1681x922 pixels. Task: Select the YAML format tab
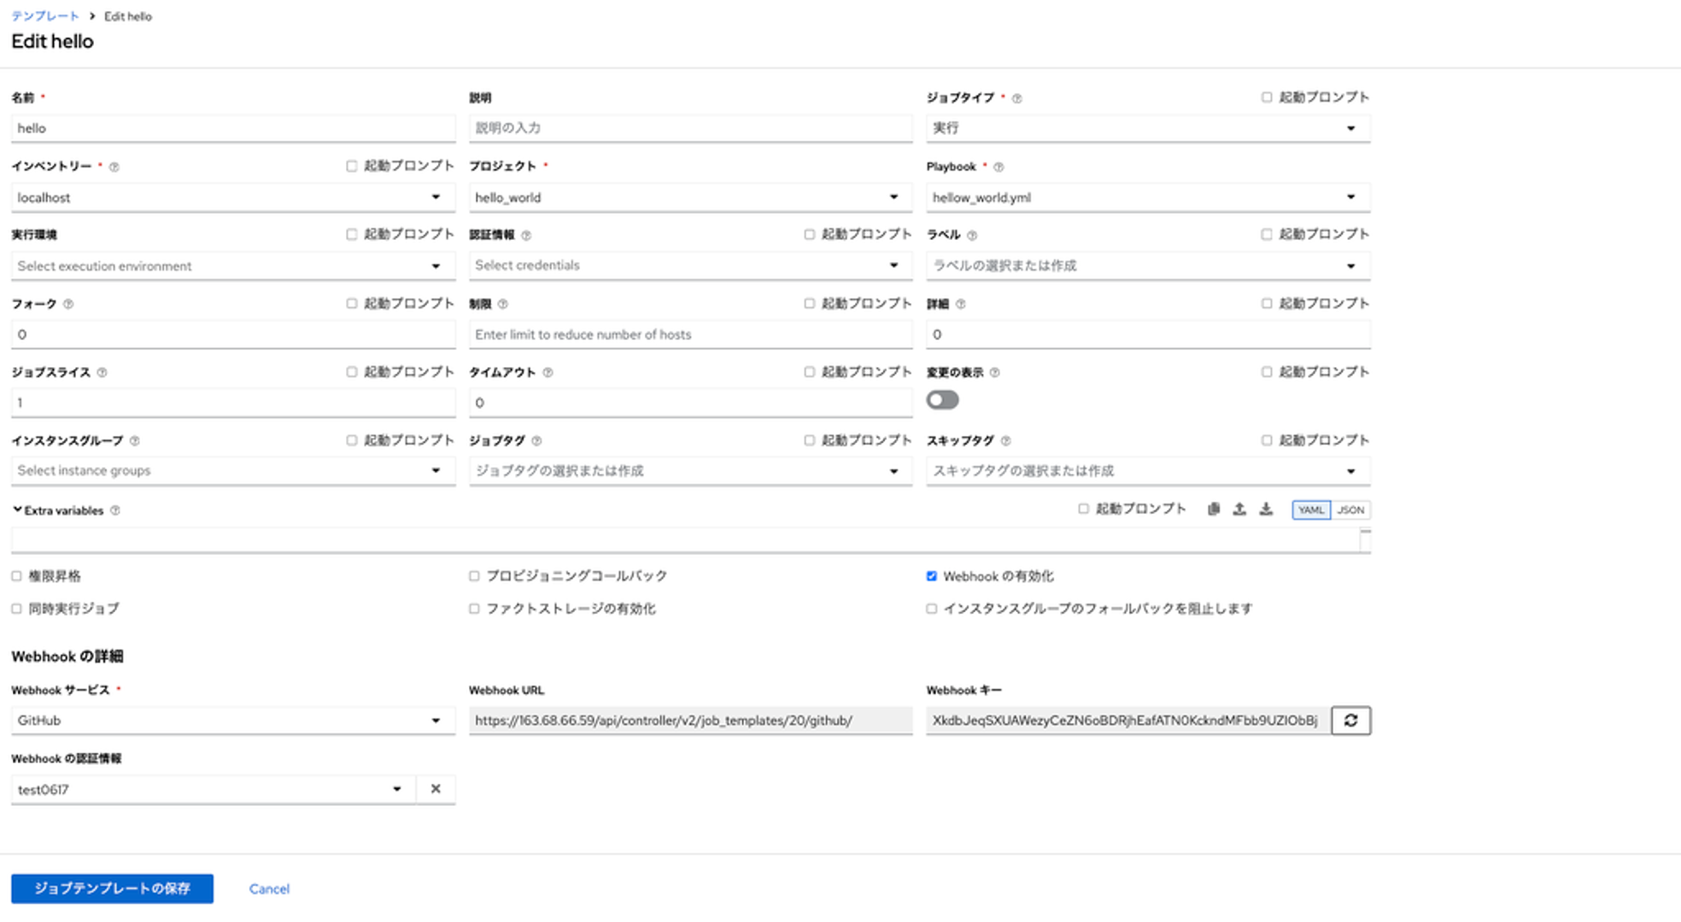[1311, 510]
